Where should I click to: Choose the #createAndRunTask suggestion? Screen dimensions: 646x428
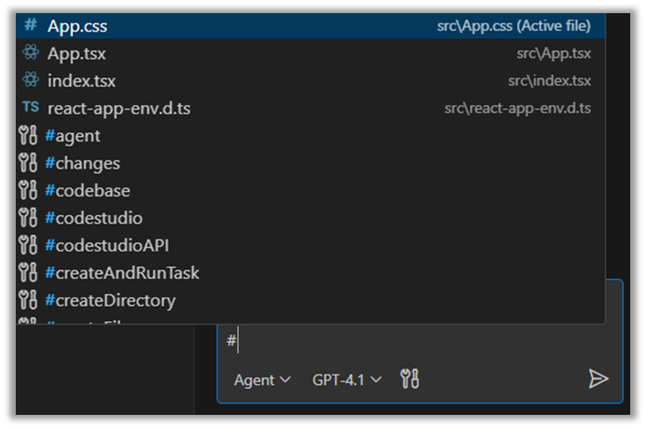(122, 273)
